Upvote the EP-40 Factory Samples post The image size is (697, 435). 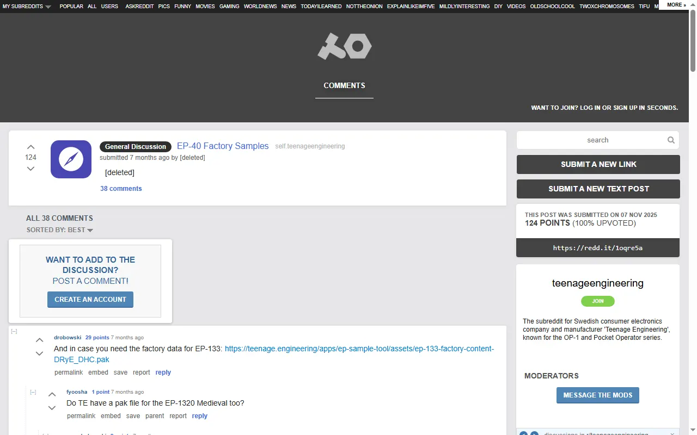(30, 147)
